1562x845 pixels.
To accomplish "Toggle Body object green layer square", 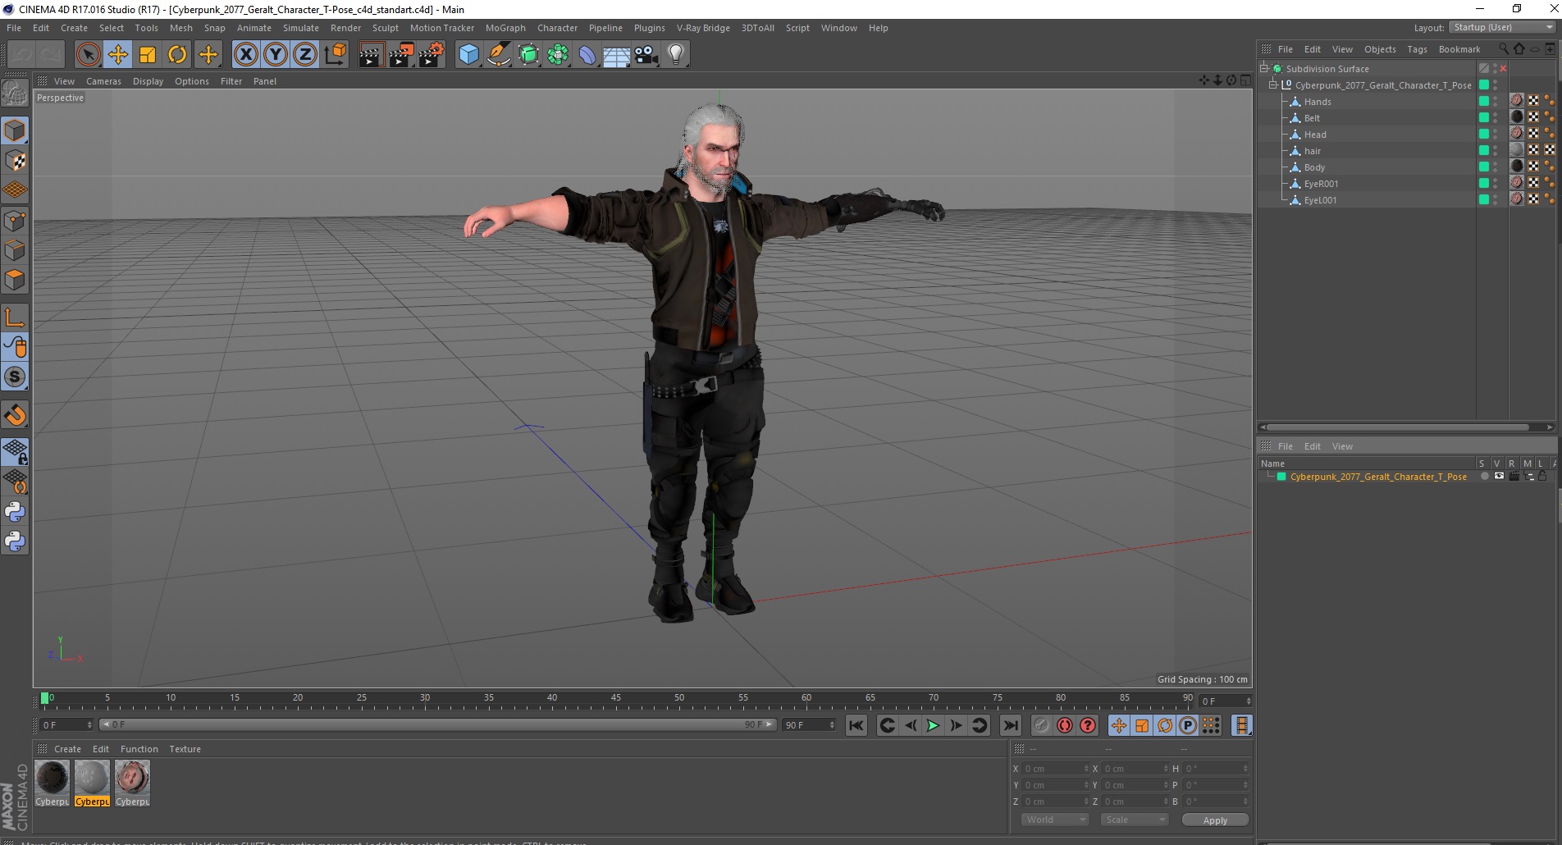I will pos(1483,167).
